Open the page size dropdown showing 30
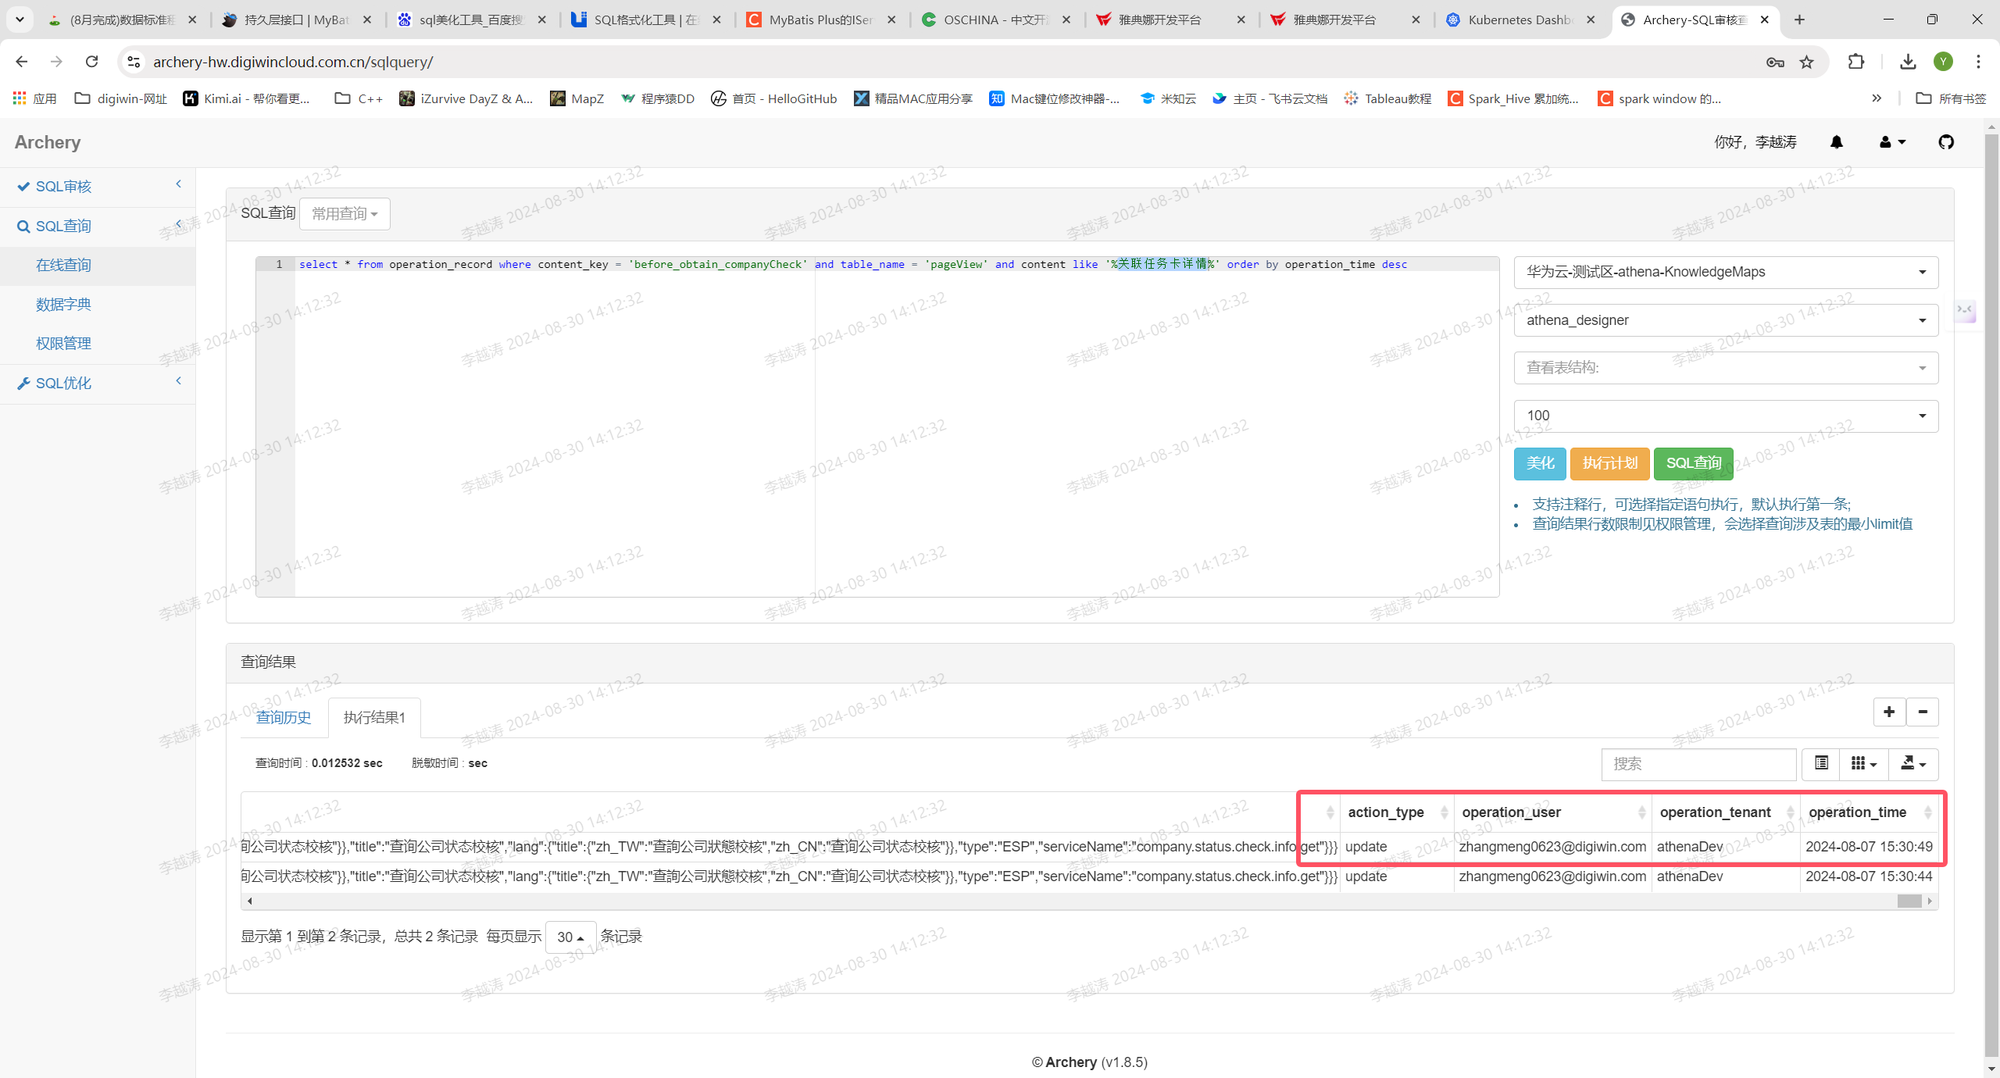 [570, 937]
